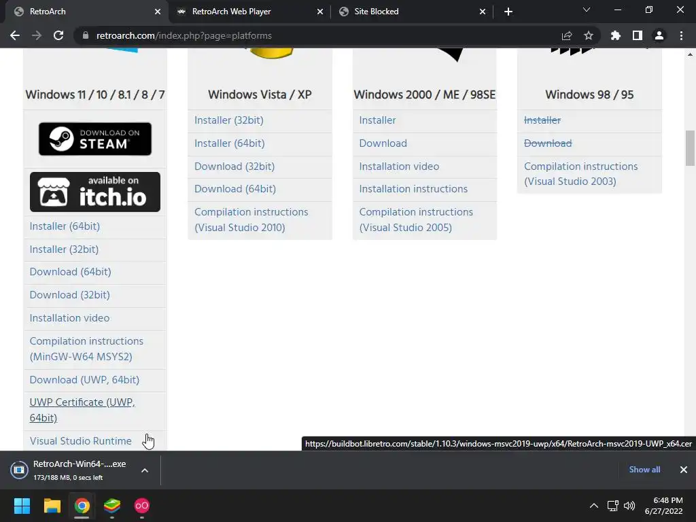Open BlueStacks from the taskbar
Viewport: 696px width, 522px height.
(112, 506)
